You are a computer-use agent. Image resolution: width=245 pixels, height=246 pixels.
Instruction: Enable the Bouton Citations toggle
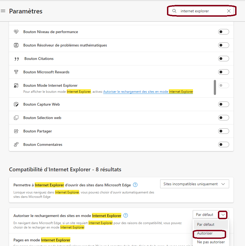coord(223,59)
